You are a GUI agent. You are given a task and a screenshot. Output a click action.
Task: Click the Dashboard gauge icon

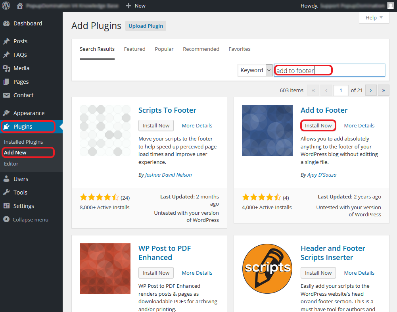pos(6,23)
